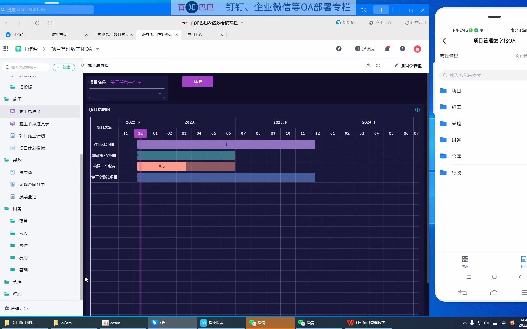The image size is (527, 329).
Task: Open 钉钉 in the Windows taskbar
Action: [x=172, y=323]
